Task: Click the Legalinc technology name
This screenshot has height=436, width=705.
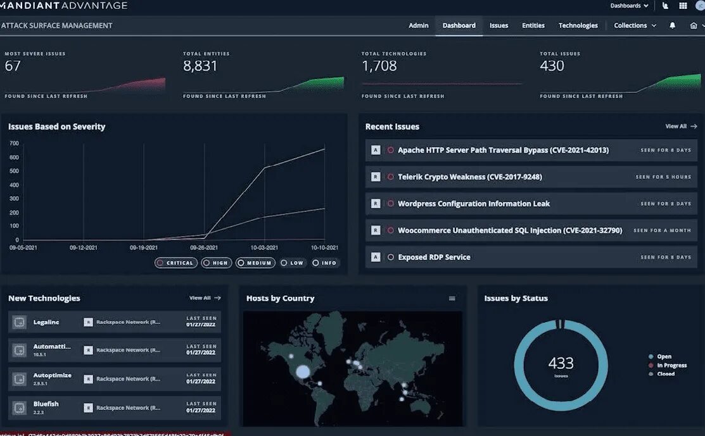Action: coord(46,322)
